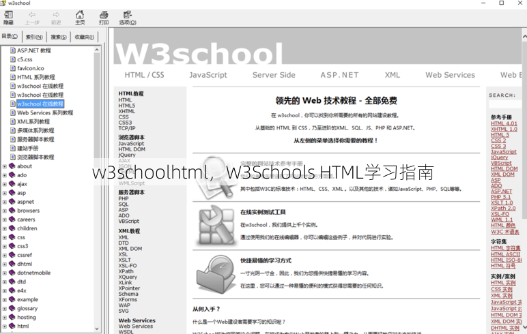Click the SEARCH input field

505,104
